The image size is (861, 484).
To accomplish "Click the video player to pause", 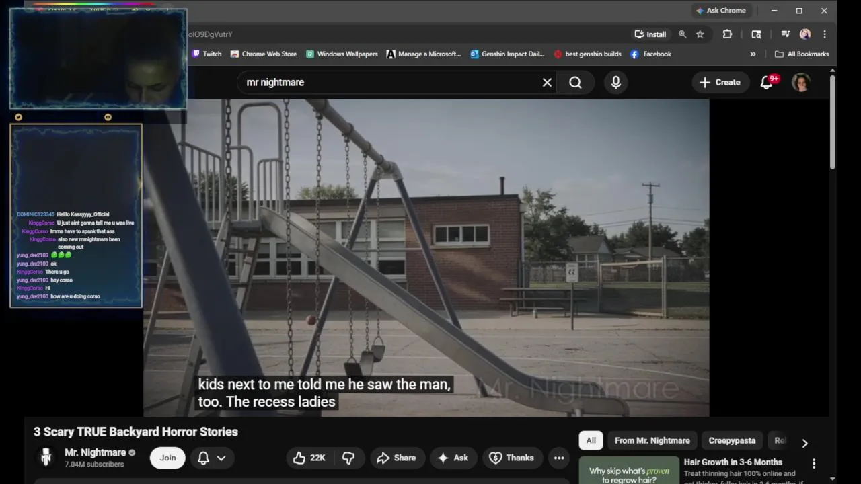I will point(426,257).
